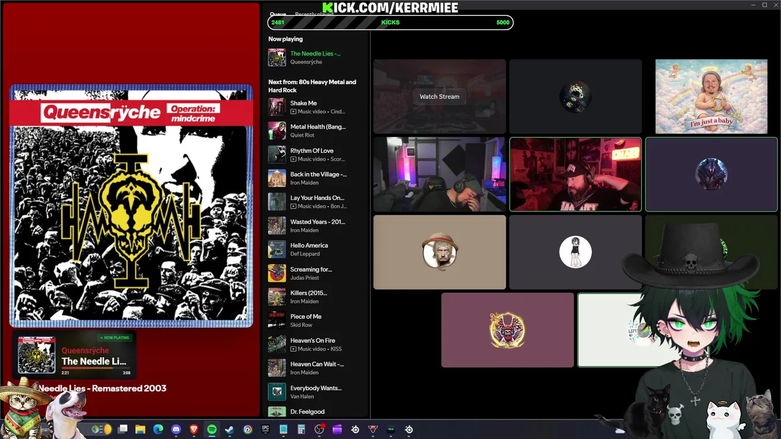The image size is (781, 439).
Task: Select the webcam tile with pink and blue lights
Action: [x=439, y=174]
